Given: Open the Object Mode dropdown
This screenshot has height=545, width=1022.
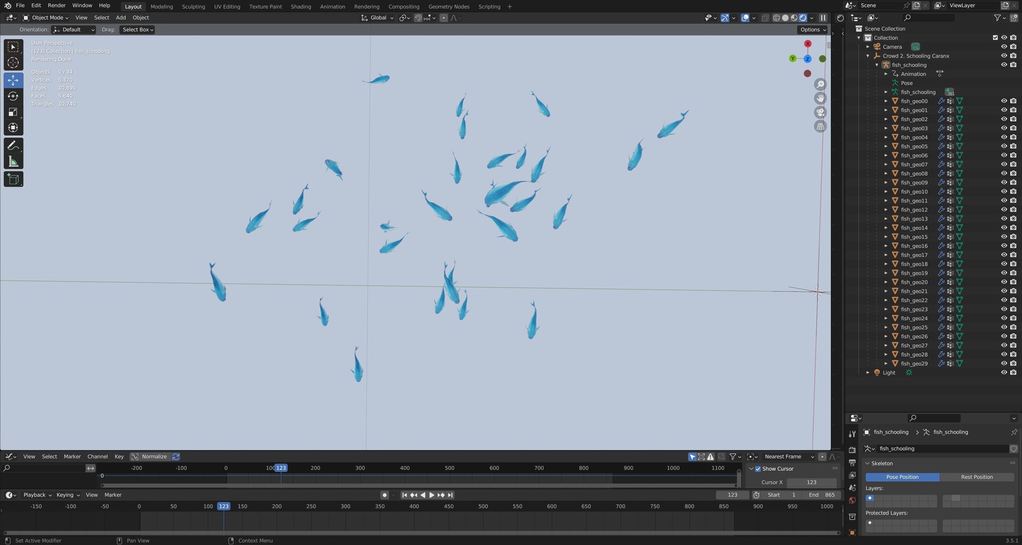Looking at the screenshot, I should click(46, 18).
